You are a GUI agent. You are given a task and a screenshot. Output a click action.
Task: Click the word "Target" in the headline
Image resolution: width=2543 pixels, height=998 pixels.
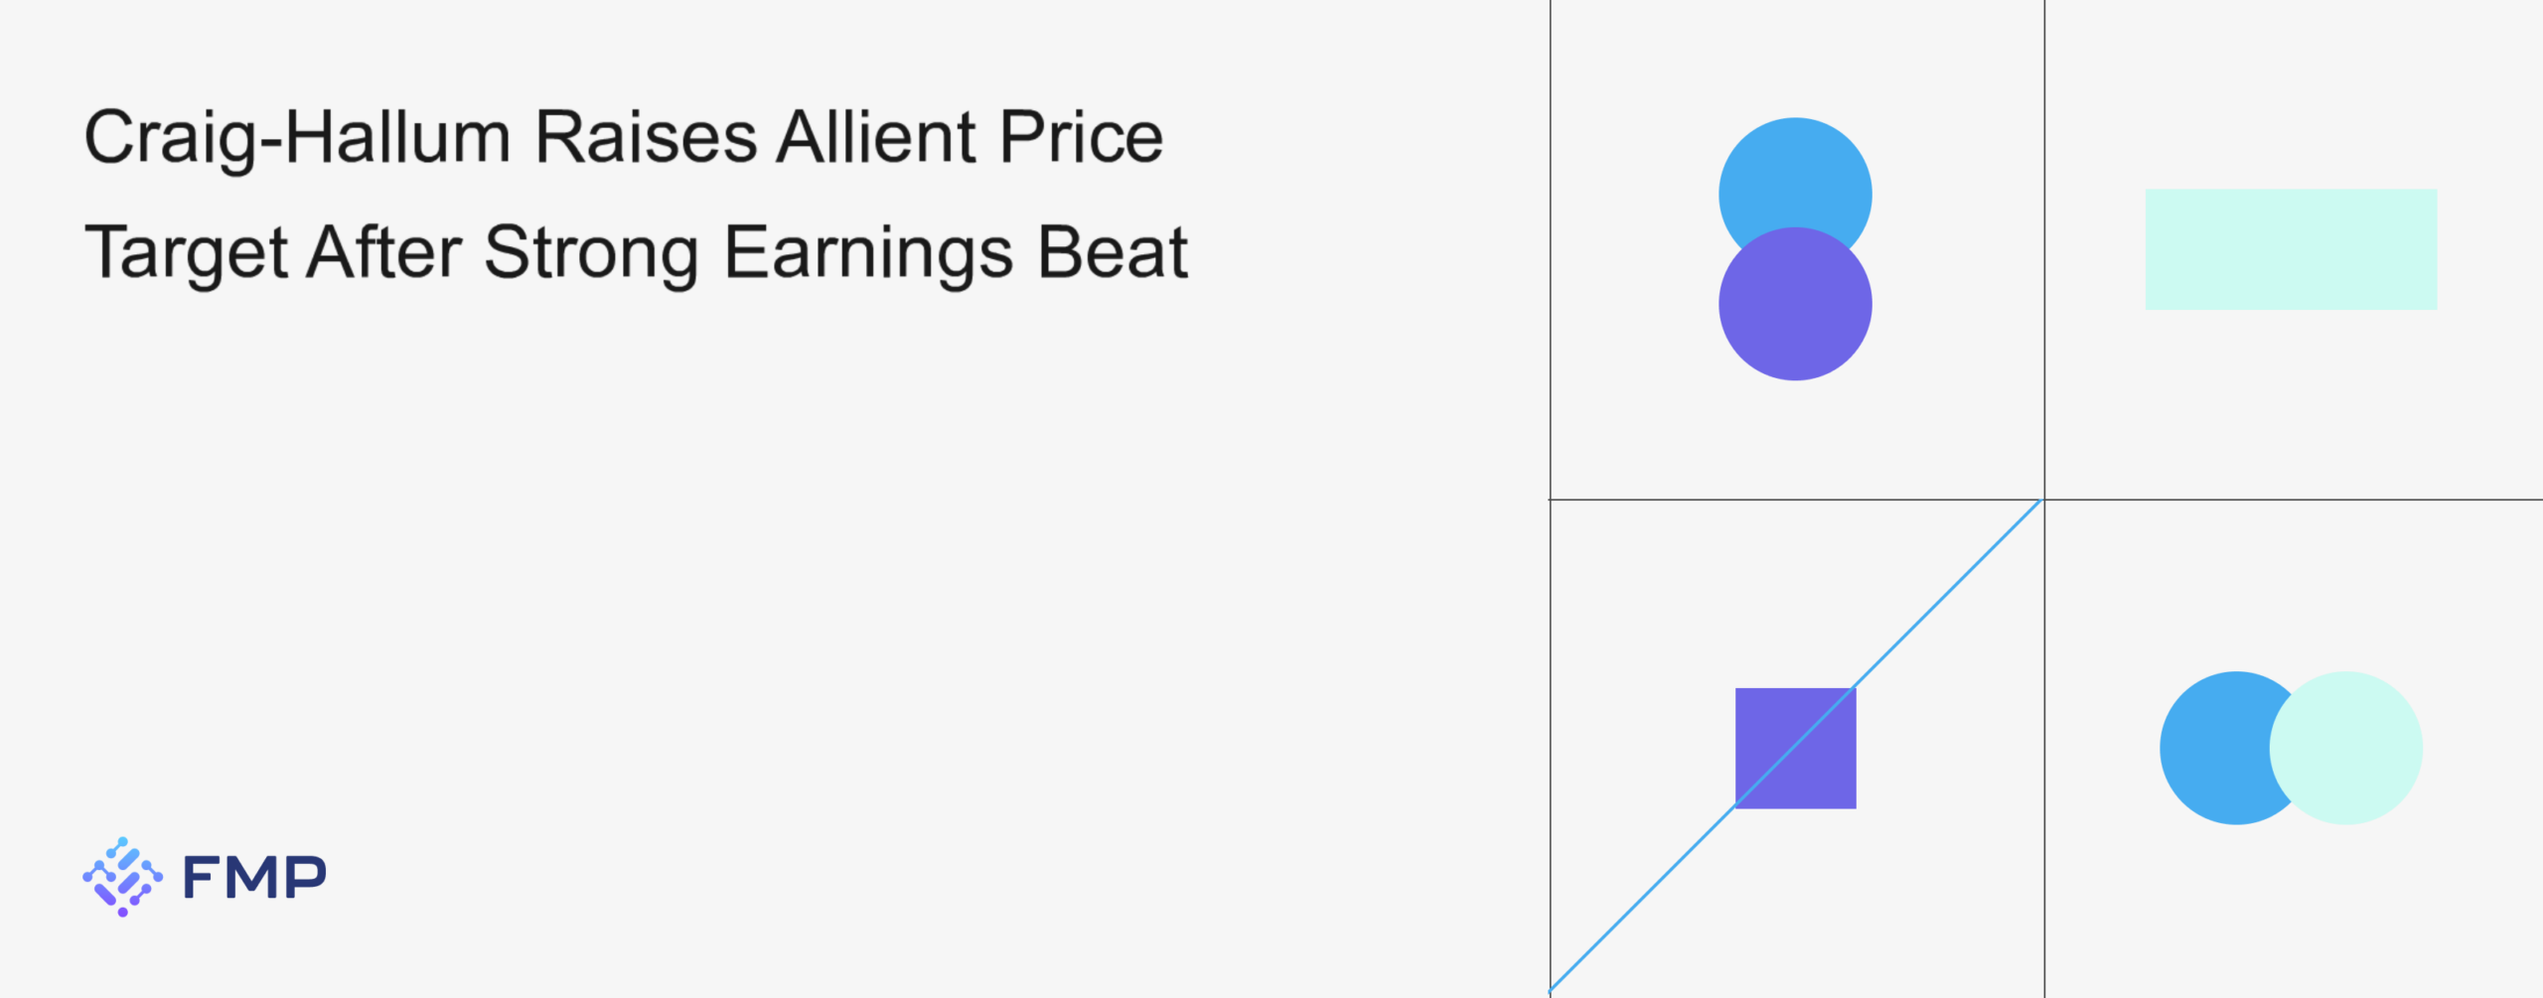(186, 253)
